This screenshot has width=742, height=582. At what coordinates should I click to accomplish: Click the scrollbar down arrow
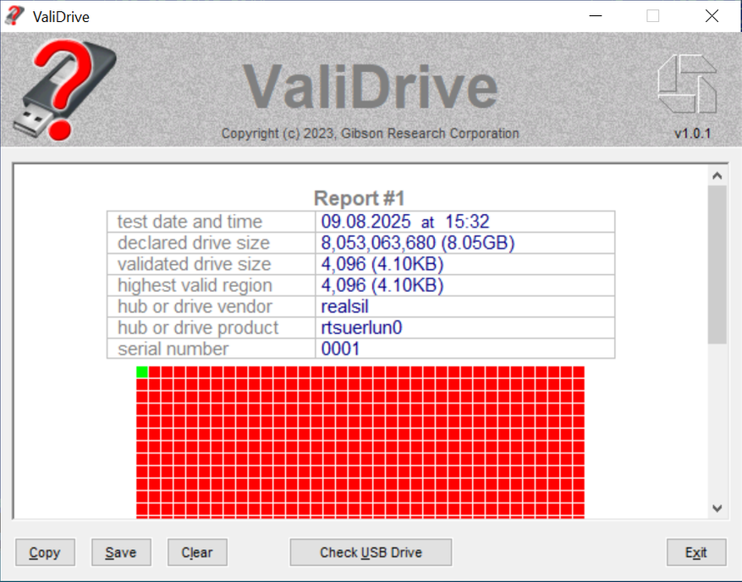[717, 508]
